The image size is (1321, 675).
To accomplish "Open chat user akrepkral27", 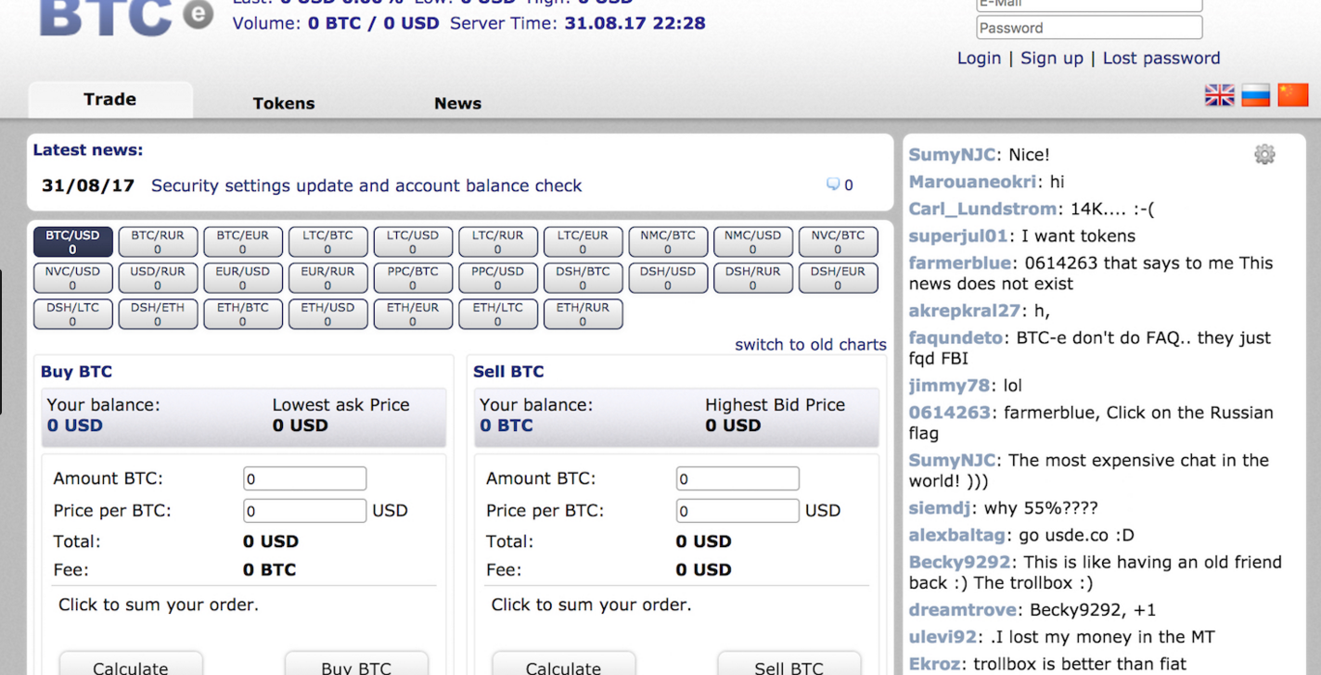I will coord(964,311).
